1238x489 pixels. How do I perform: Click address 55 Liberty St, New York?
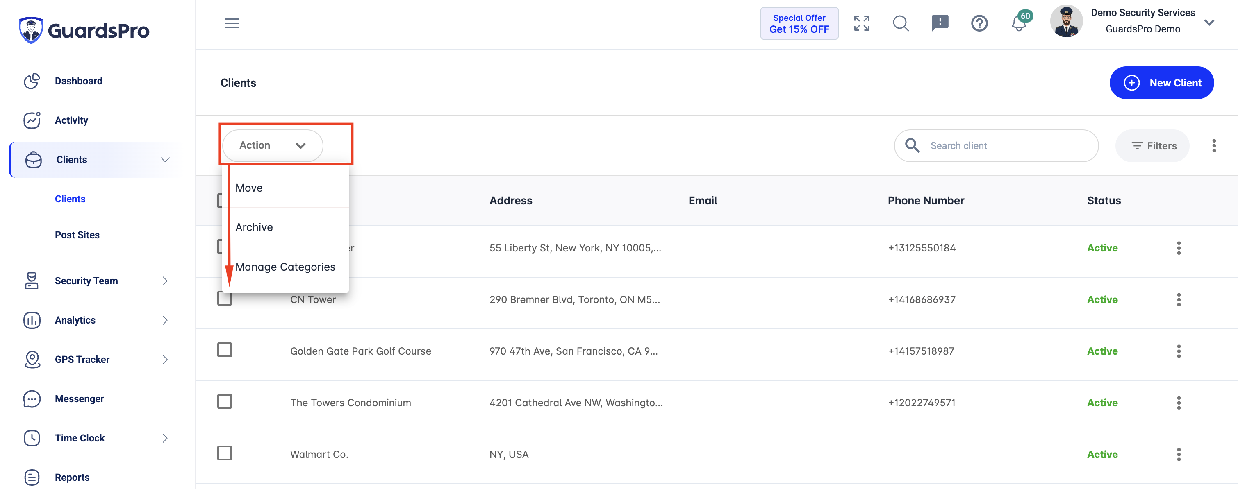[x=575, y=248]
